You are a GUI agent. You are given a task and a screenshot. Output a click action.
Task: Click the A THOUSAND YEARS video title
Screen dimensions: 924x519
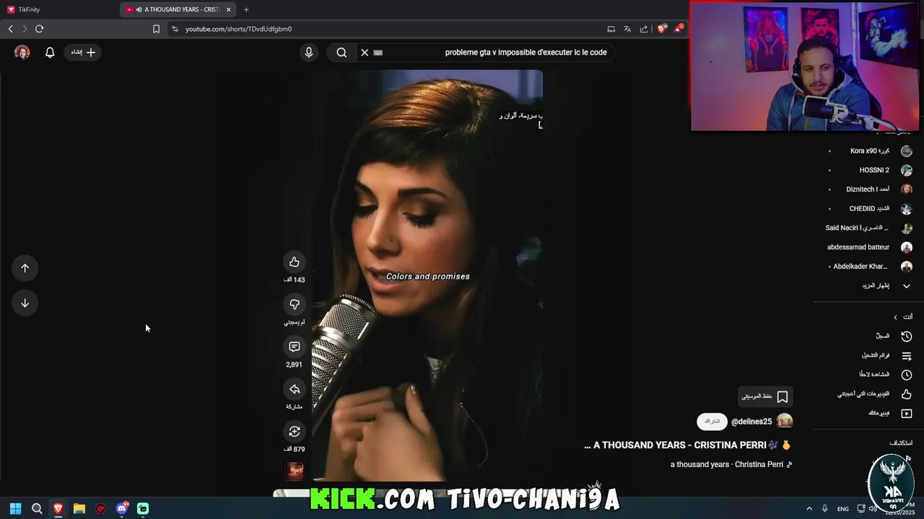pyautogui.click(x=687, y=445)
